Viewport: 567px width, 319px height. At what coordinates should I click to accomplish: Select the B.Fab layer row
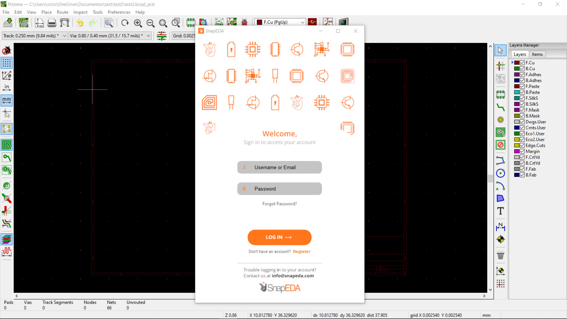(531, 175)
